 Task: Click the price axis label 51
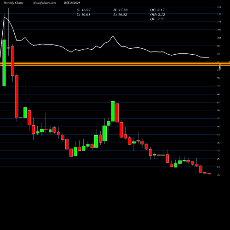coord(219,119)
